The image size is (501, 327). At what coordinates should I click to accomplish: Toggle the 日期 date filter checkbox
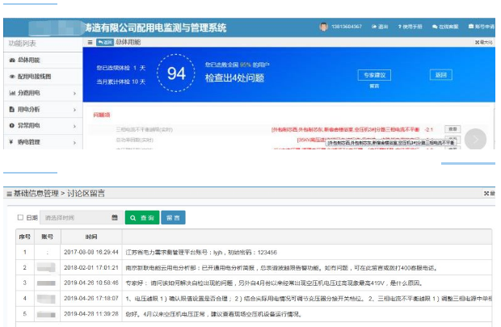(21, 218)
